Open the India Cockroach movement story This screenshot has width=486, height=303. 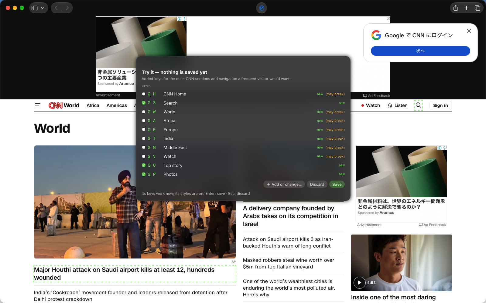131,296
